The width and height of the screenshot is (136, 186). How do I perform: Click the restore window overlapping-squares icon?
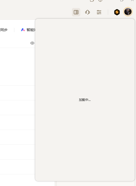click(x=122, y=1)
